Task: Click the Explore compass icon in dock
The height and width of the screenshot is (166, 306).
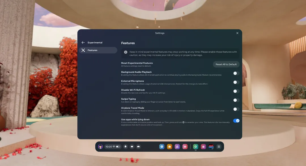Action: (x=162, y=147)
